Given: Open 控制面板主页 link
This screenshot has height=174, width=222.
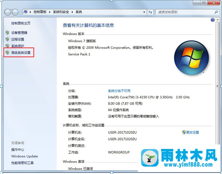Looking at the screenshot, I should (x=21, y=23).
